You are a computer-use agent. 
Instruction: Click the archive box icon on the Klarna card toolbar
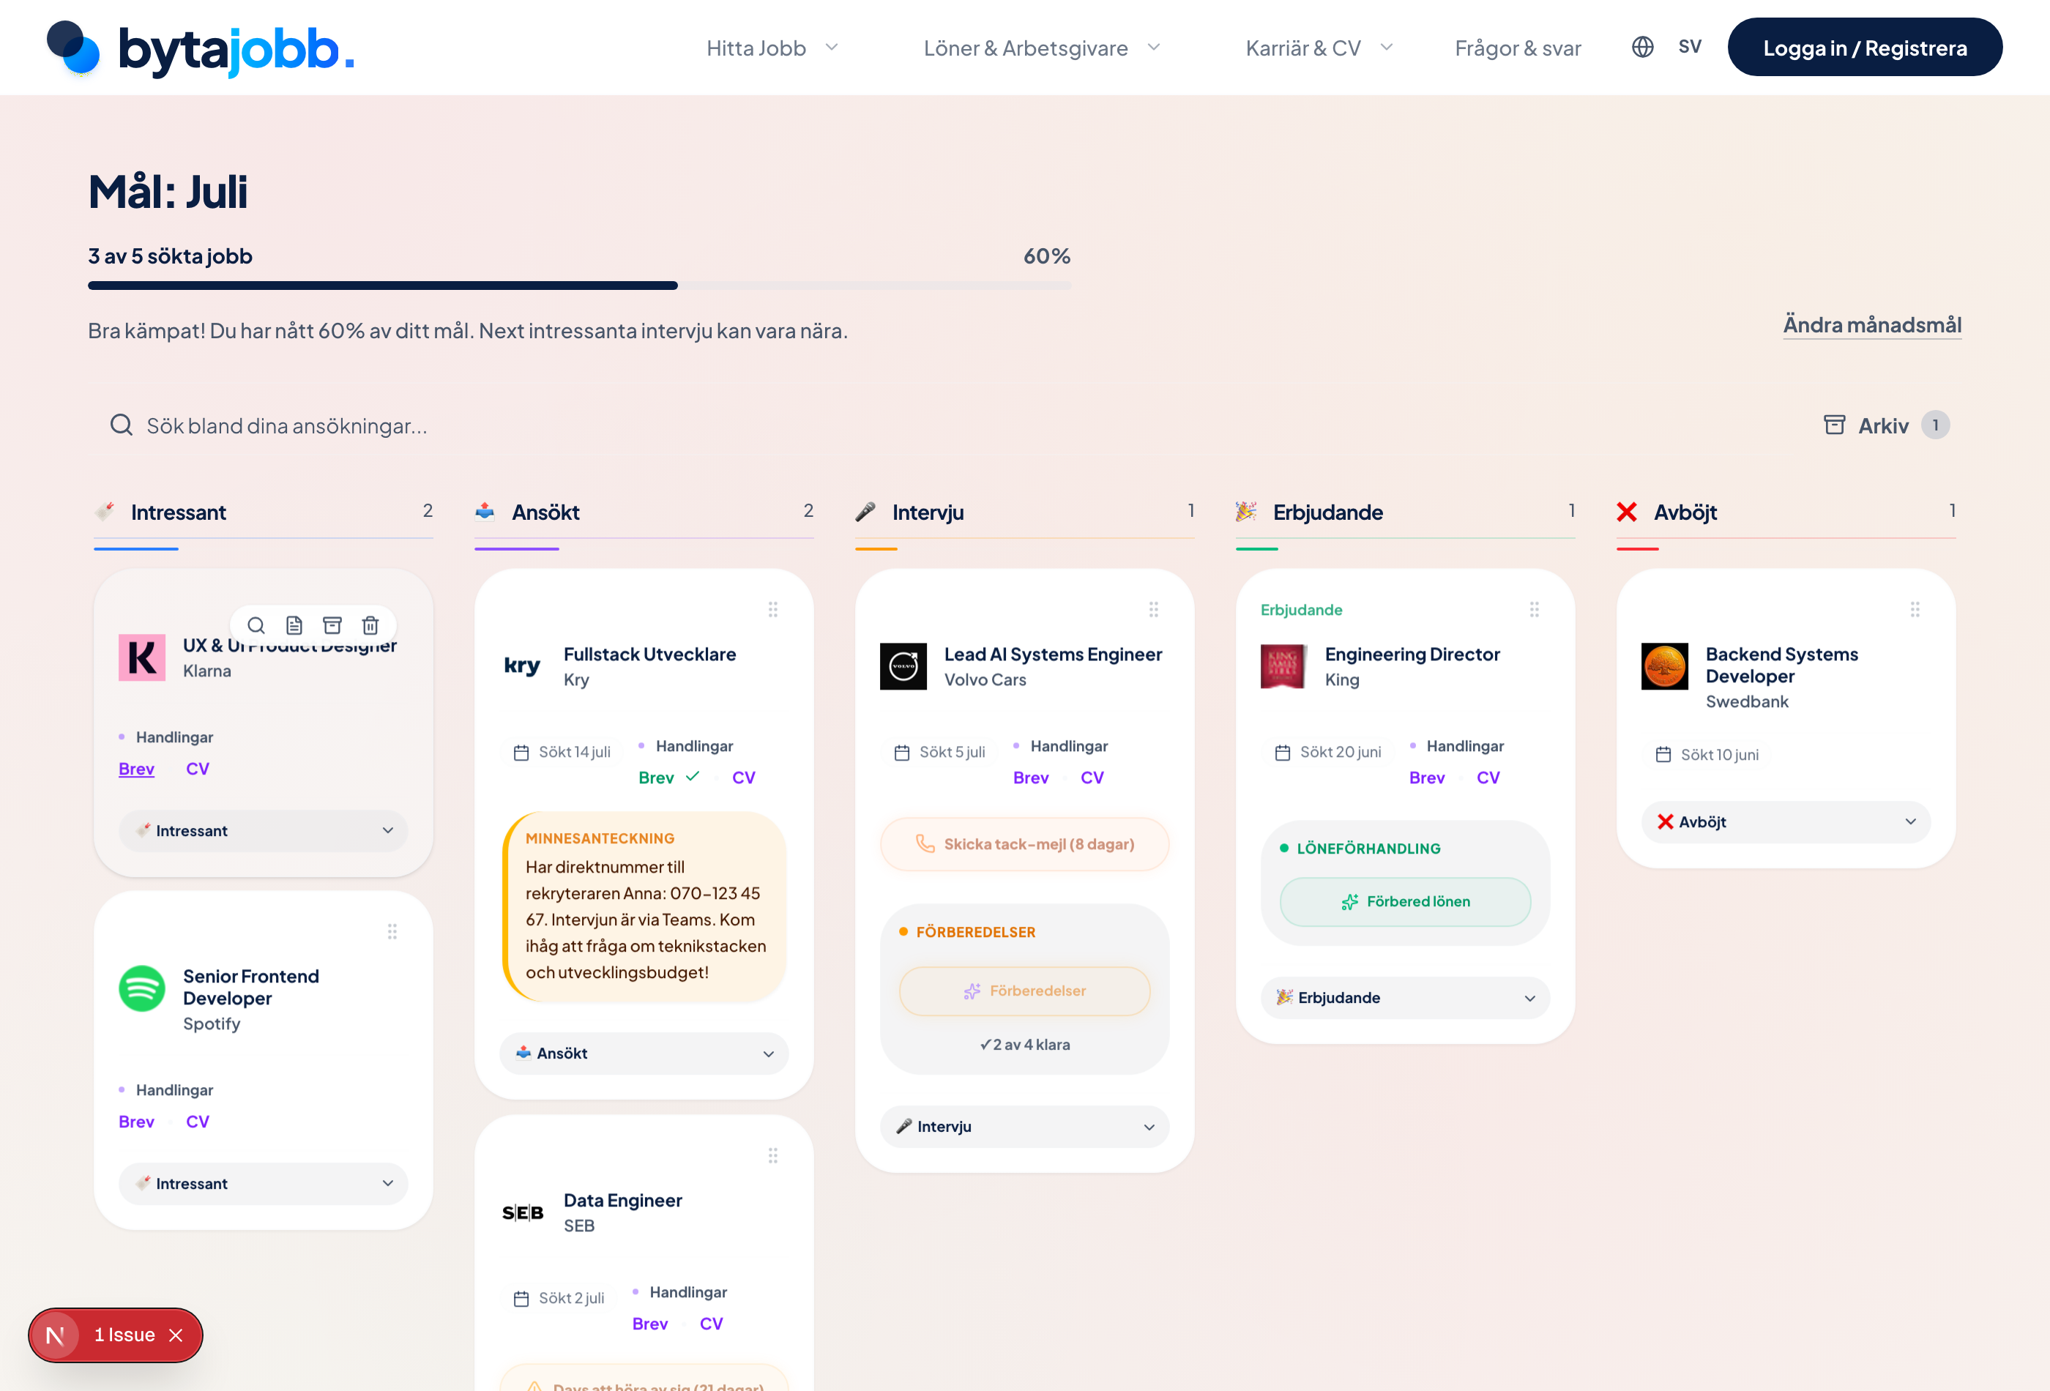(332, 625)
